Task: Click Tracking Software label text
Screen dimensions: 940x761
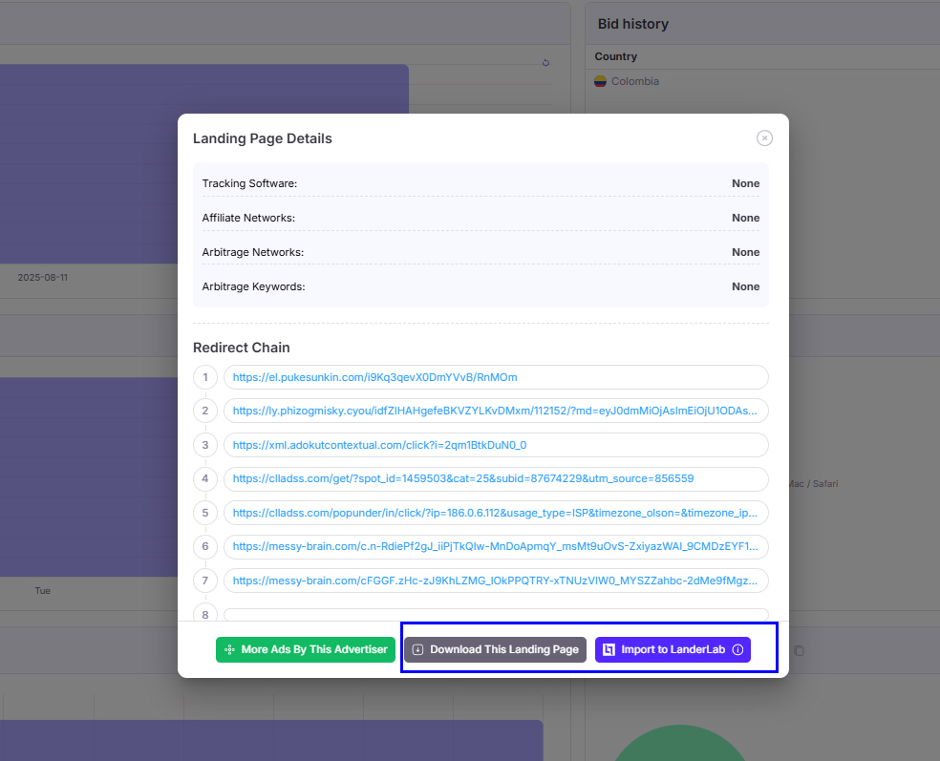Action: pos(249,183)
